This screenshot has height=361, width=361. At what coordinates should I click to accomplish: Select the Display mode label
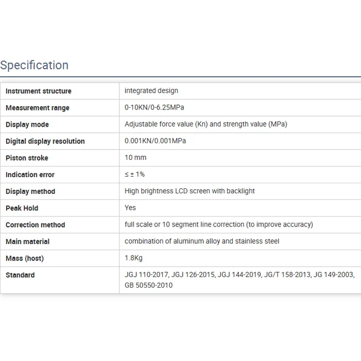click(27, 124)
